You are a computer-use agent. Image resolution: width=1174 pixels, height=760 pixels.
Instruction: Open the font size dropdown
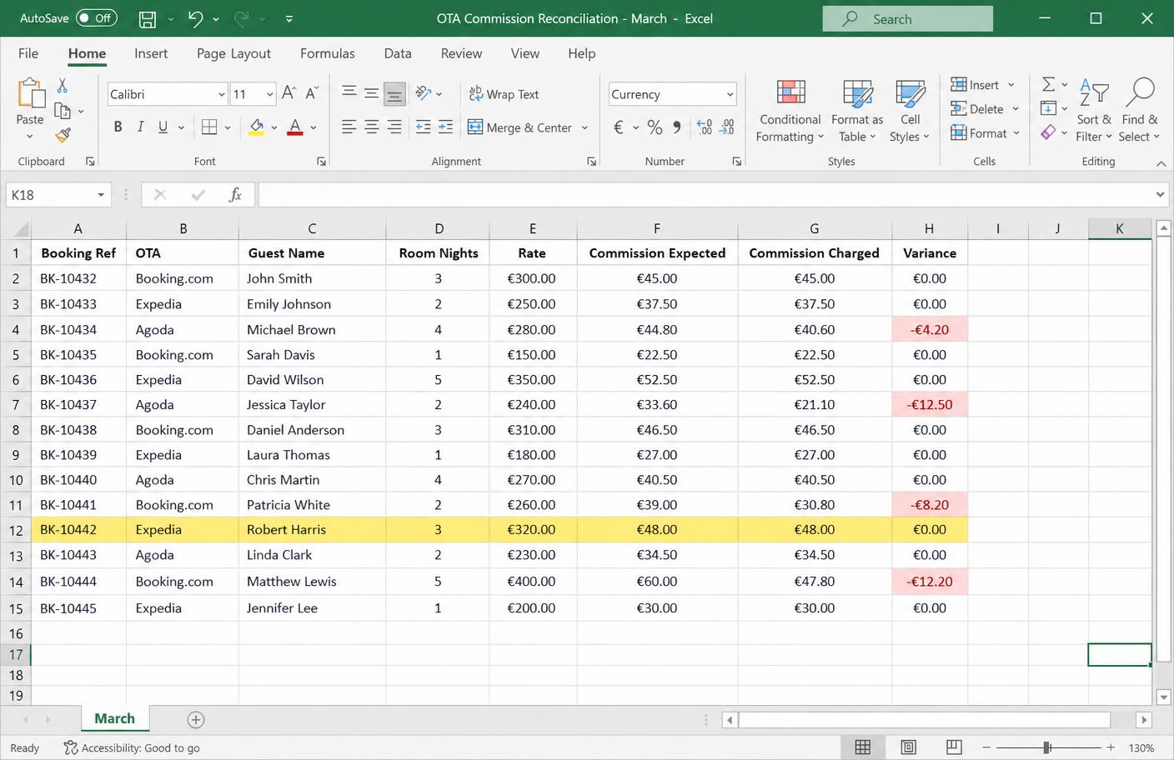[269, 94]
